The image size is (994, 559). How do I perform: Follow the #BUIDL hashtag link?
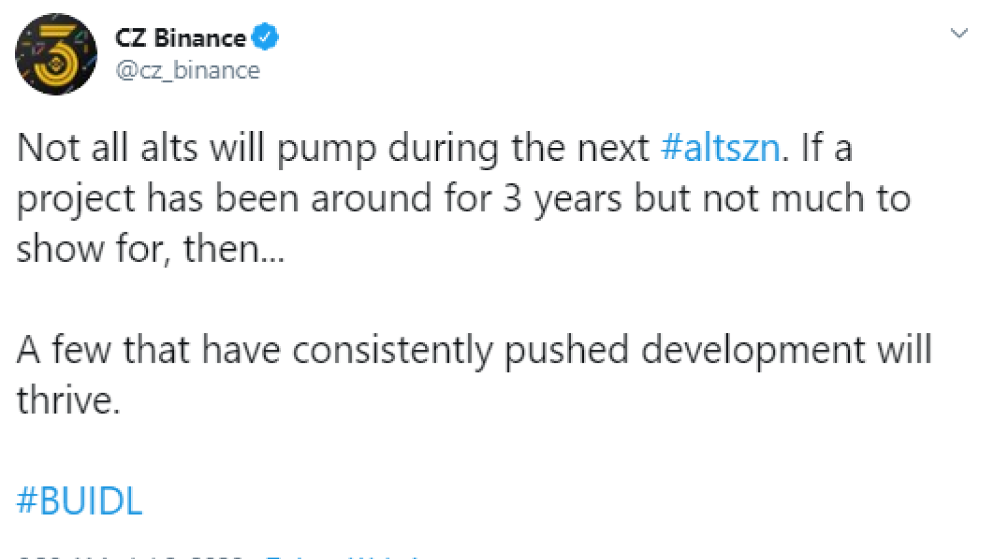tap(80, 501)
